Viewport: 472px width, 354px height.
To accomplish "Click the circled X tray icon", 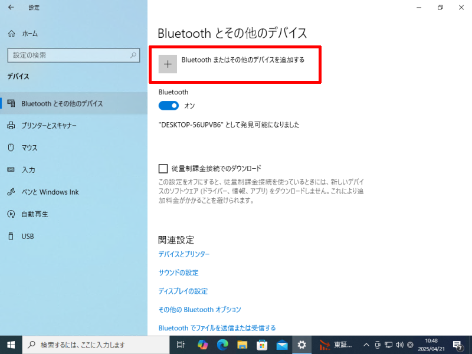I will pos(410,345).
